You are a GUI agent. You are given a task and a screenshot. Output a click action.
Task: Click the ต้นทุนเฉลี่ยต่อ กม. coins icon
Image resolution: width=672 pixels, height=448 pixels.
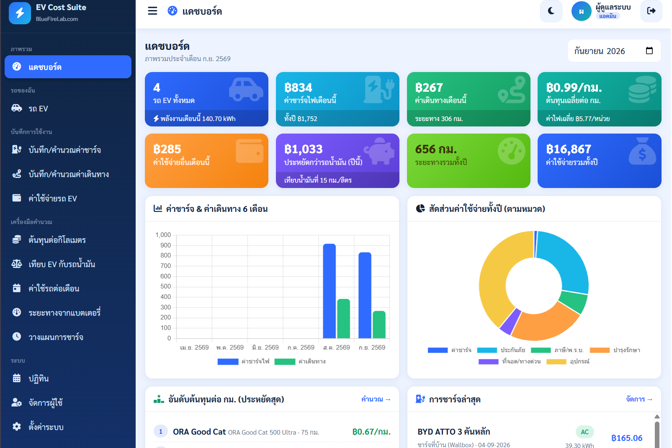(x=642, y=90)
